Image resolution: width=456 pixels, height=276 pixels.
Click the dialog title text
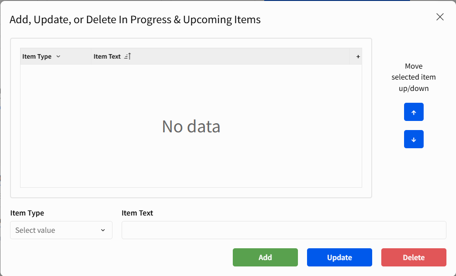pos(135,20)
